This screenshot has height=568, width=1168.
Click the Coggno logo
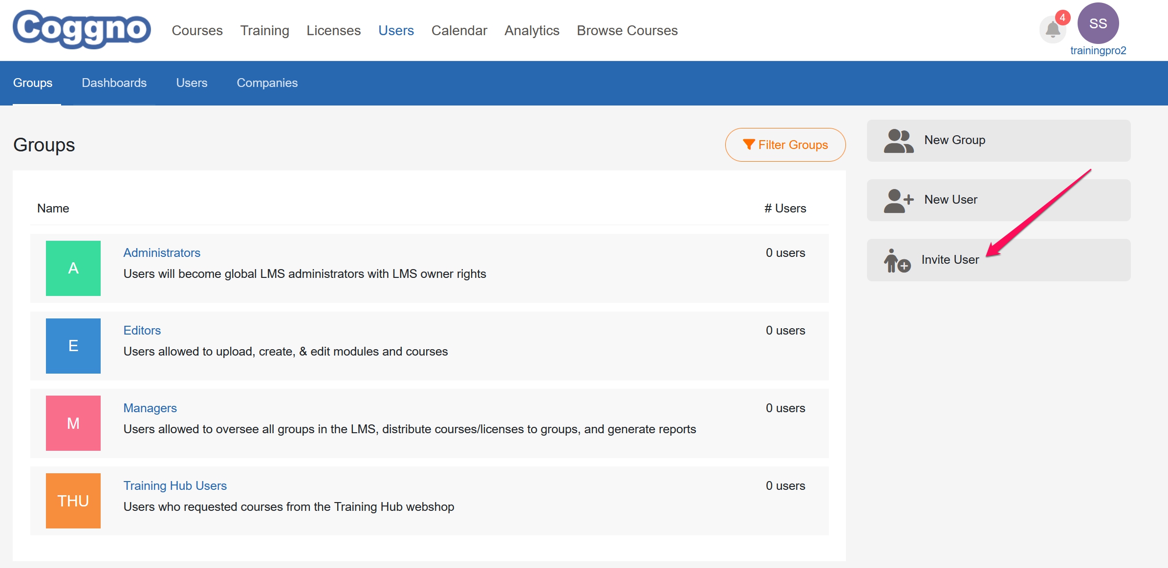pyautogui.click(x=82, y=29)
